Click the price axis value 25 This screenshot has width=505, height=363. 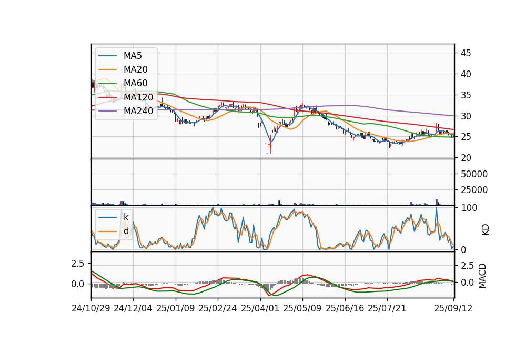pyautogui.click(x=466, y=137)
